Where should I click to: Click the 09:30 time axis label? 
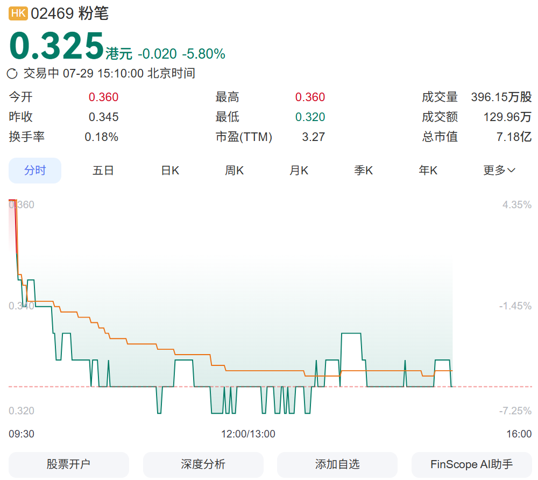(22, 434)
